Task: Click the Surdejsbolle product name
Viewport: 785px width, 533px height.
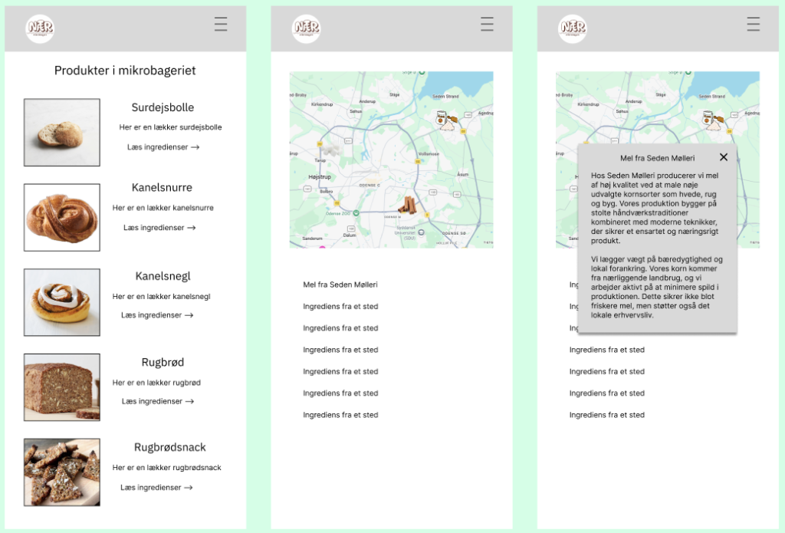Action: [163, 107]
